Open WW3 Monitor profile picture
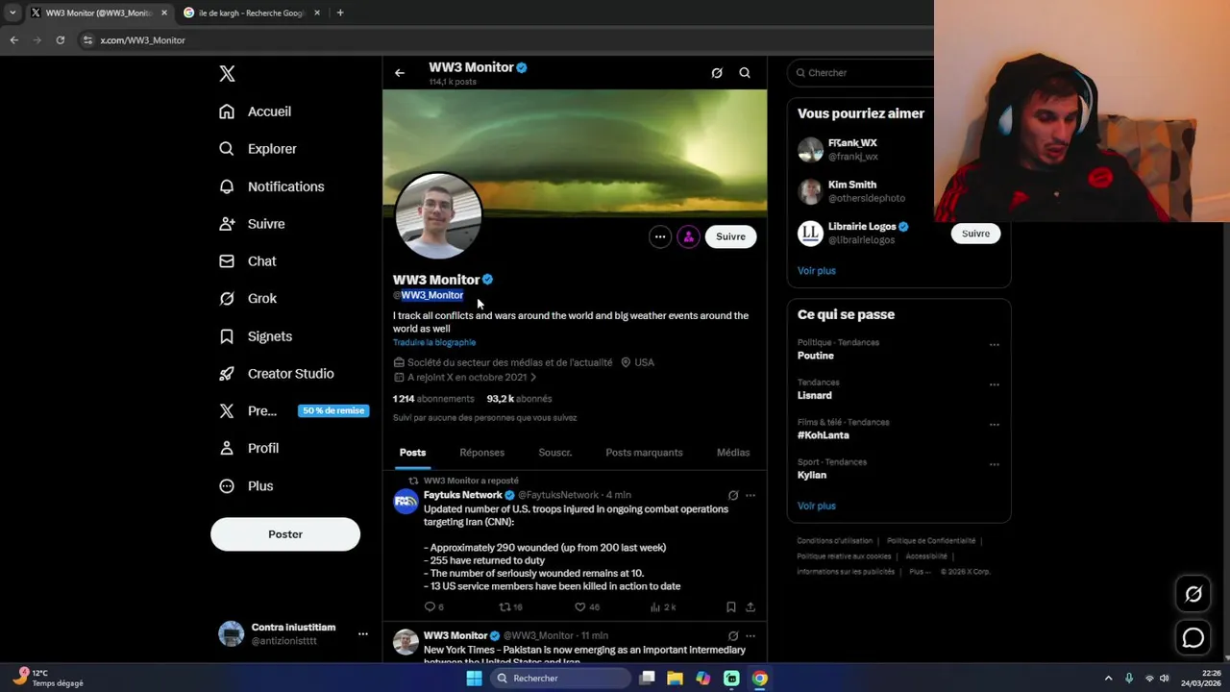This screenshot has height=692, width=1230. click(439, 216)
